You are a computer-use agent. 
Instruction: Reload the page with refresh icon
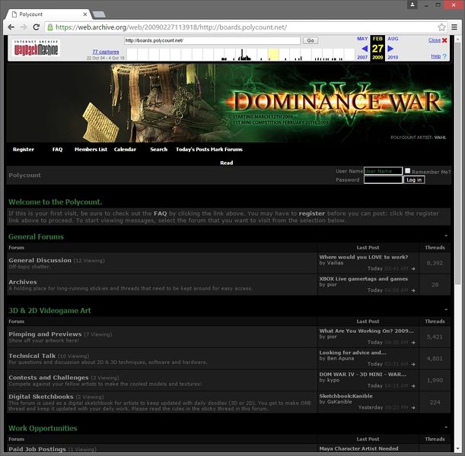(37, 27)
